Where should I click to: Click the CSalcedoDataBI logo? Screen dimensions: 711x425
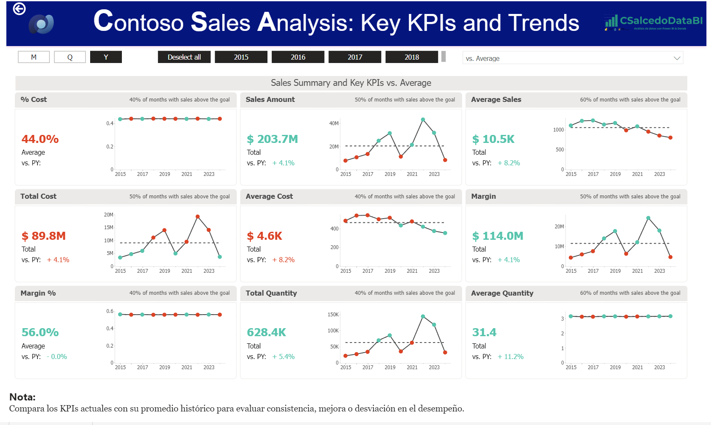pyautogui.click(x=653, y=22)
